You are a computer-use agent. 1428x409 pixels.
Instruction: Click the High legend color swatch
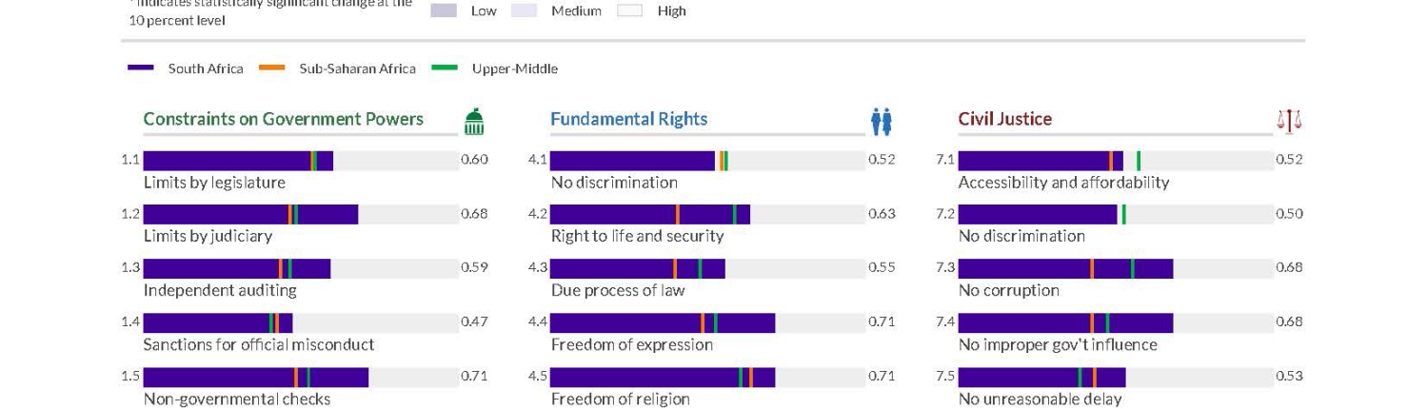click(x=630, y=11)
